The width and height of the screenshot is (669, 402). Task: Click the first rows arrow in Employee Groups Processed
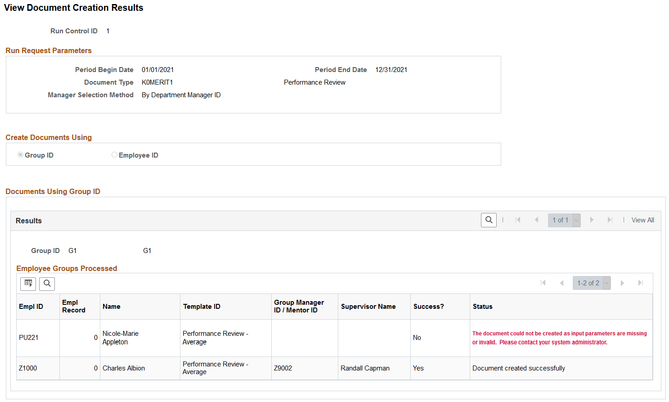[x=543, y=283]
